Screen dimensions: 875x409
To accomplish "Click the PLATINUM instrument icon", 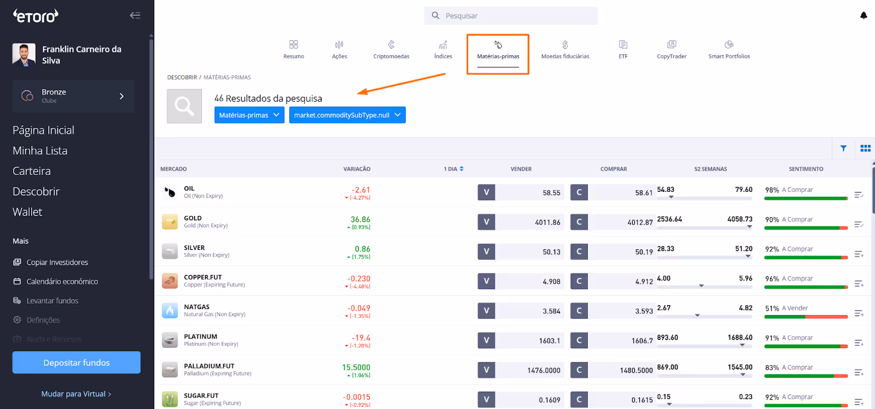I will coord(170,340).
